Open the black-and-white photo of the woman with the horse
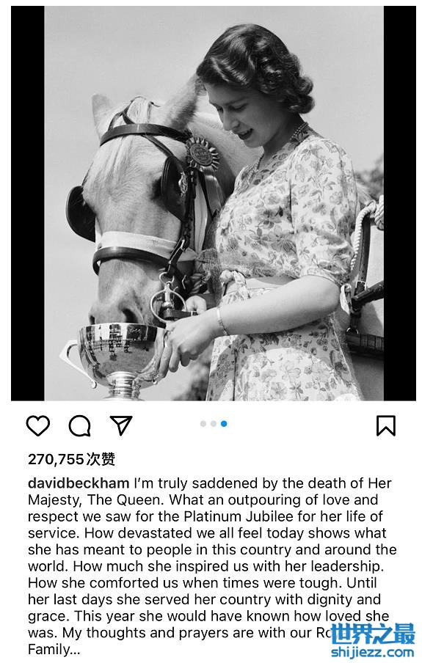This screenshot has width=422, height=663. click(x=214, y=203)
